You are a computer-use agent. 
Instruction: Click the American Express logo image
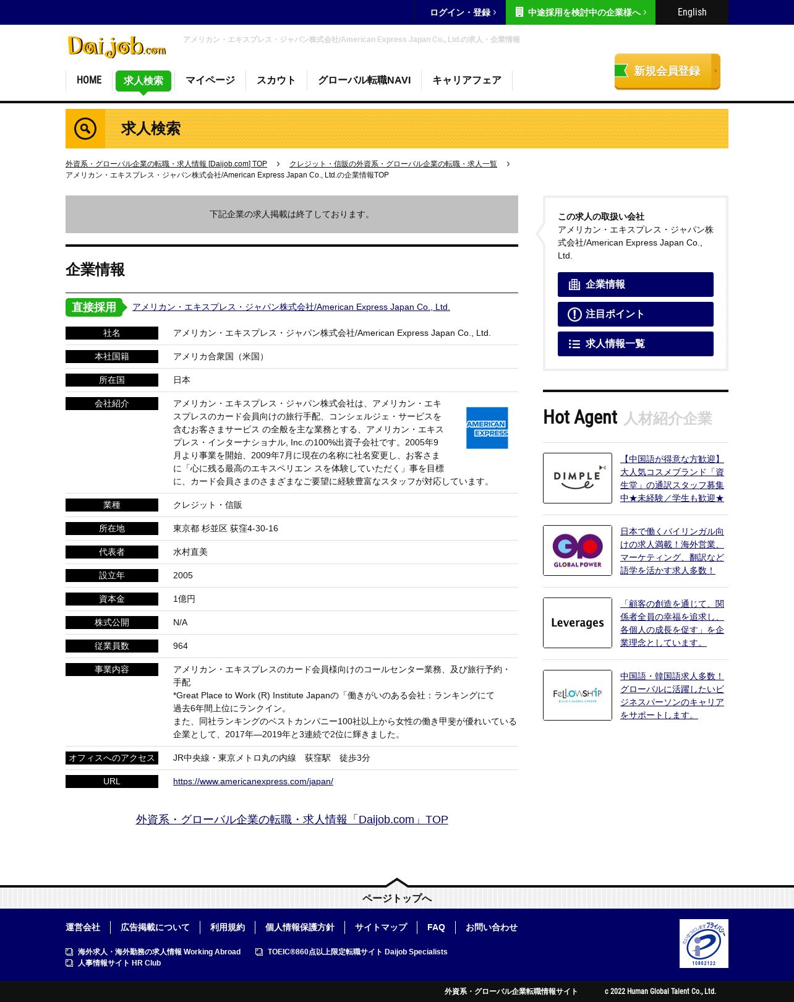(487, 428)
